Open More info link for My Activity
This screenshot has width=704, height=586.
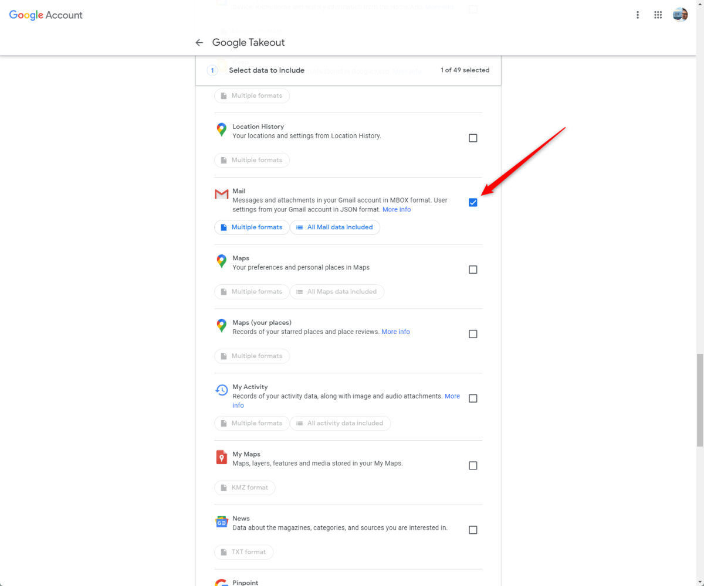[x=452, y=396]
